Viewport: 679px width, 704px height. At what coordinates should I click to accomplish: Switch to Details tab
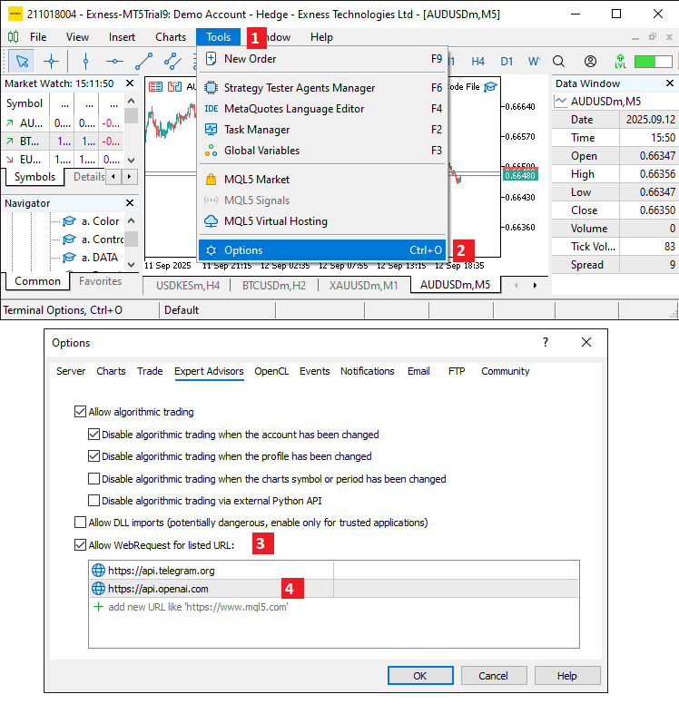pos(89,177)
